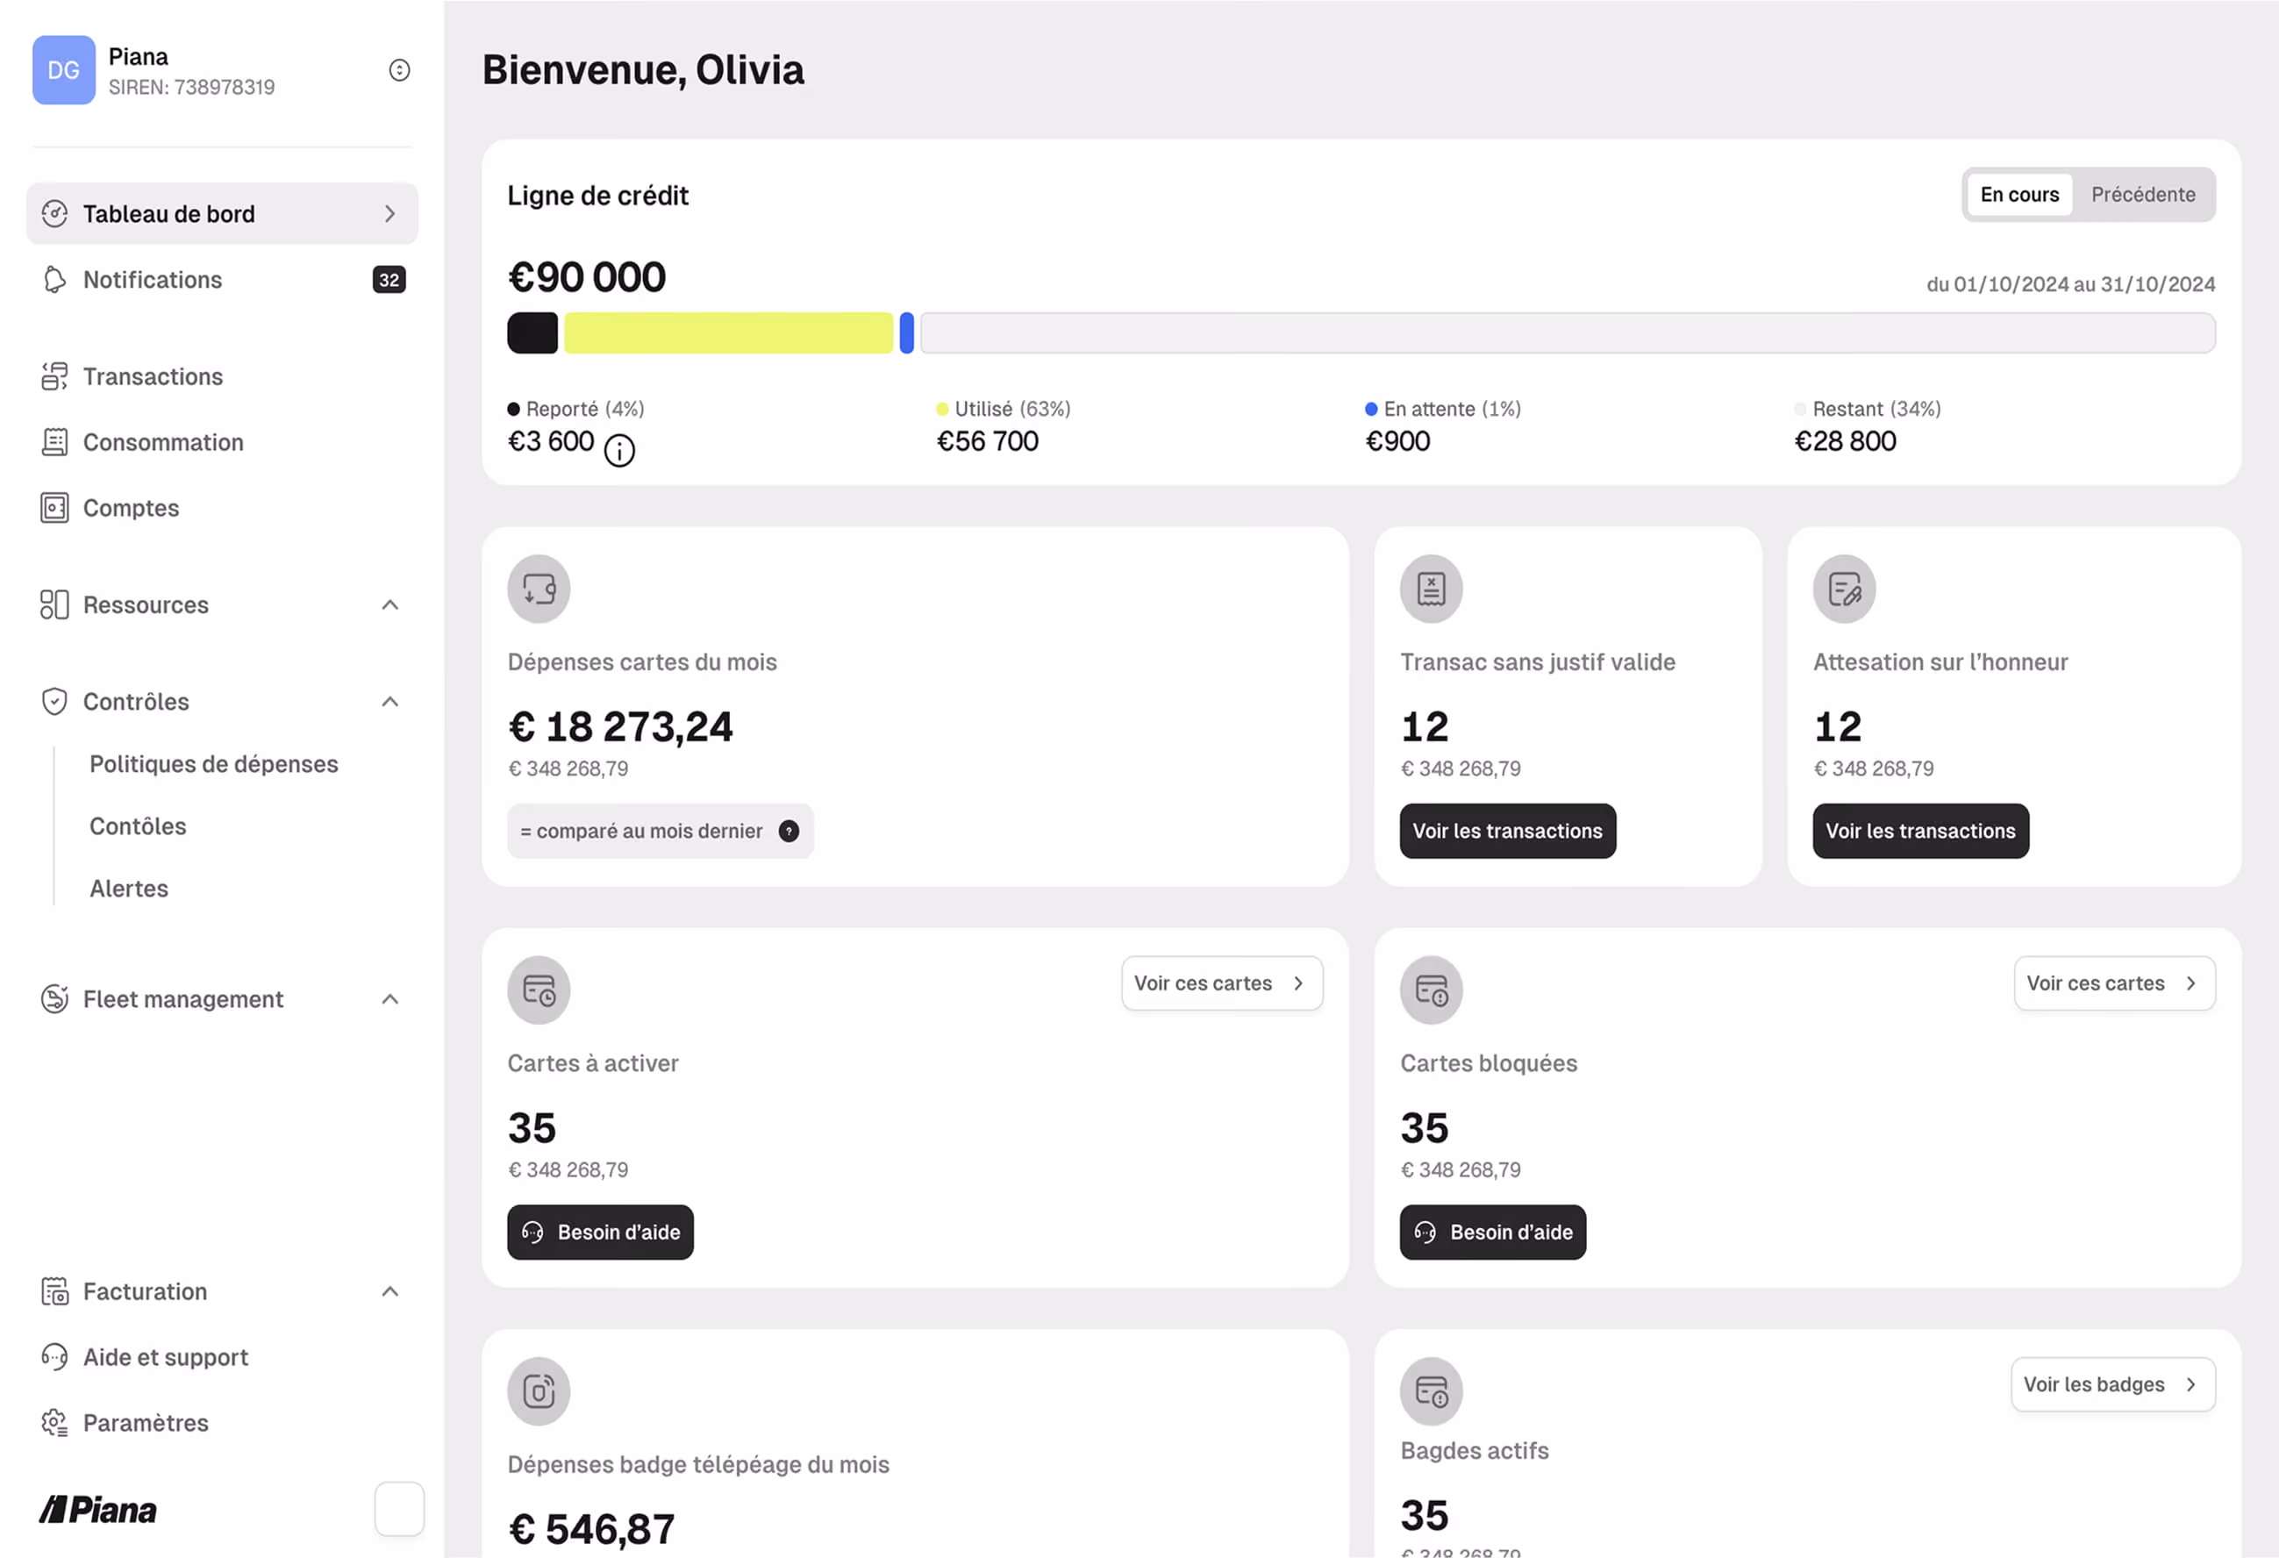Click the DG avatar badge

(x=64, y=69)
